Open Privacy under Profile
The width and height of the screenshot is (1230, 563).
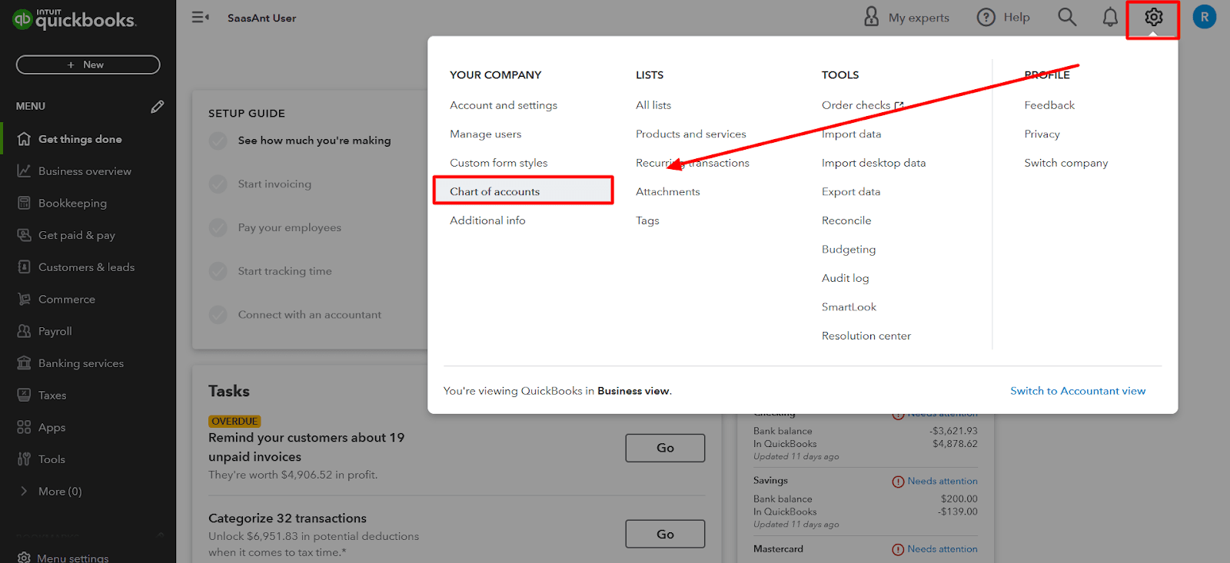pyautogui.click(x=1042, y=134)
